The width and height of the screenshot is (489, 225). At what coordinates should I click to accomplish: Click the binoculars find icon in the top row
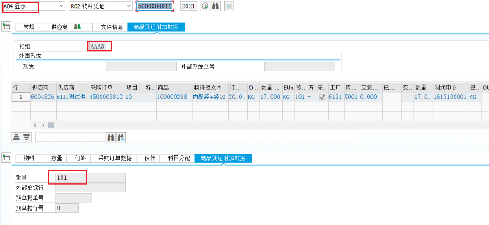pos(215,6)
